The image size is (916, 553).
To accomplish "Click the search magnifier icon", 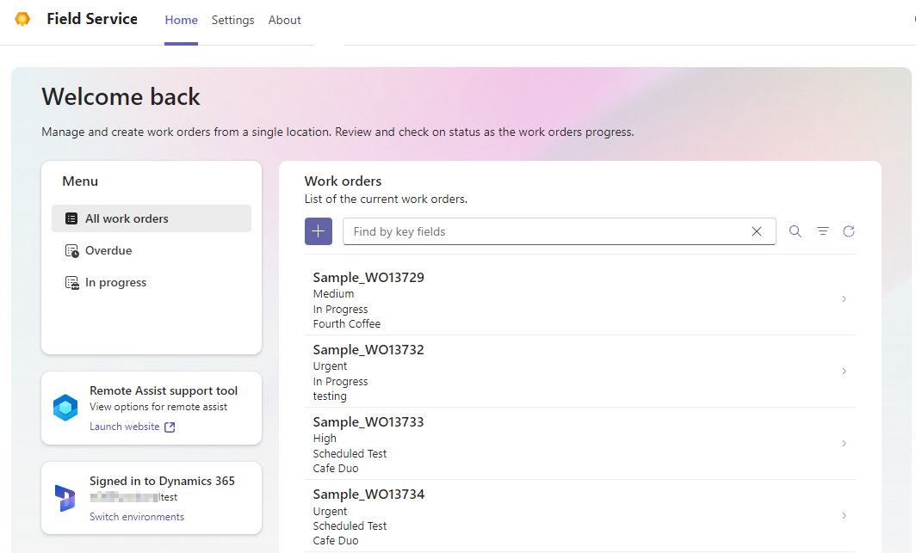I will point(795,231).
